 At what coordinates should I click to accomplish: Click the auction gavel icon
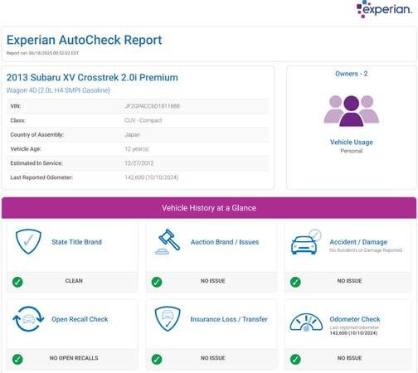tap(168, 242)
